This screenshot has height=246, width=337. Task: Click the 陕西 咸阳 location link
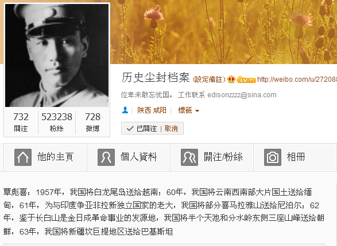coord(152,110)
